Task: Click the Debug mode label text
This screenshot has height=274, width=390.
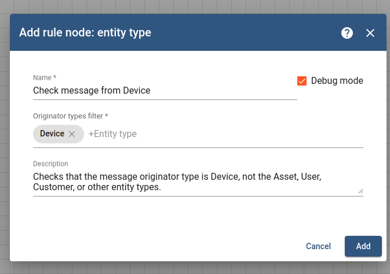Action: tap(337, 81)
